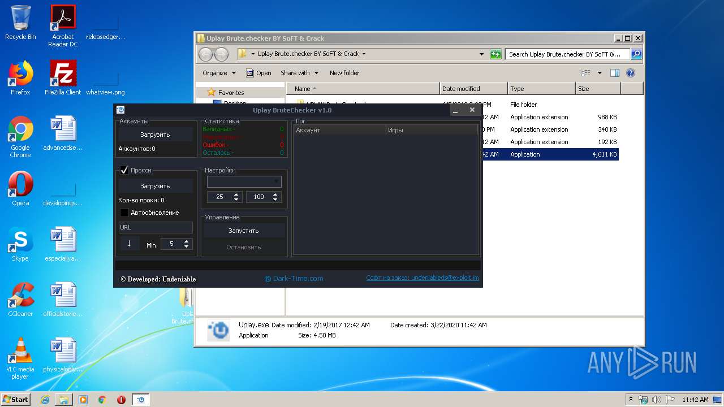This screenshot has height=407, width=724.
Task: Click the Internet Explorer taskbar icon
Action: [x=45, y=399]
